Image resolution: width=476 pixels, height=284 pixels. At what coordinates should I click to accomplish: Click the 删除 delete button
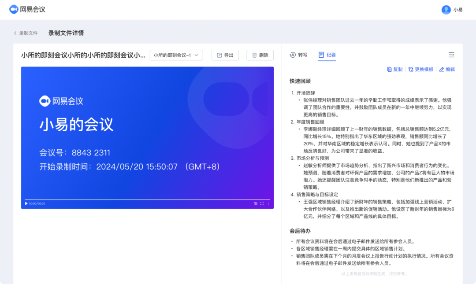(x=260, y=55)
